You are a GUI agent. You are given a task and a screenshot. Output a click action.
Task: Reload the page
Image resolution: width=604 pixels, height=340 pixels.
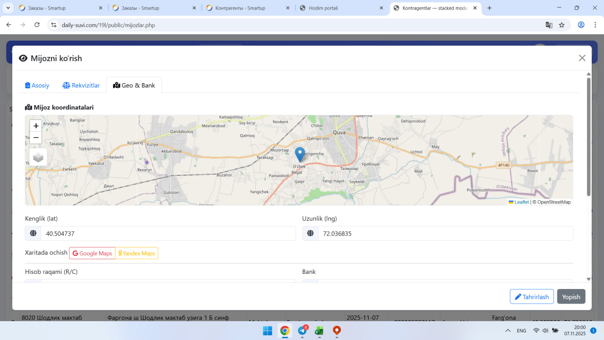point(37,25)
